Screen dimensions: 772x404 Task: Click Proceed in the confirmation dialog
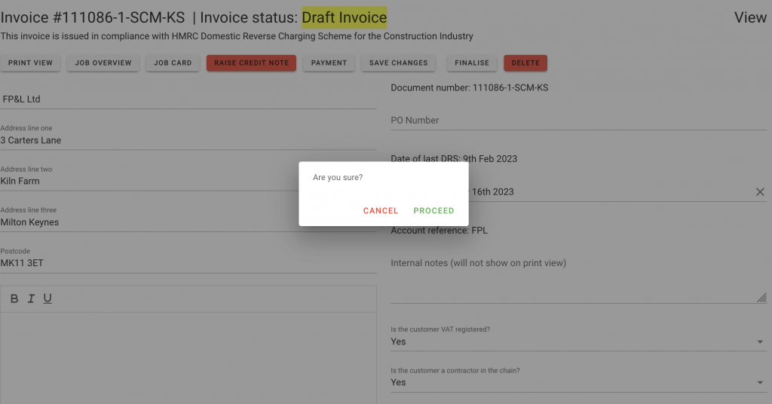click(433, 211)
